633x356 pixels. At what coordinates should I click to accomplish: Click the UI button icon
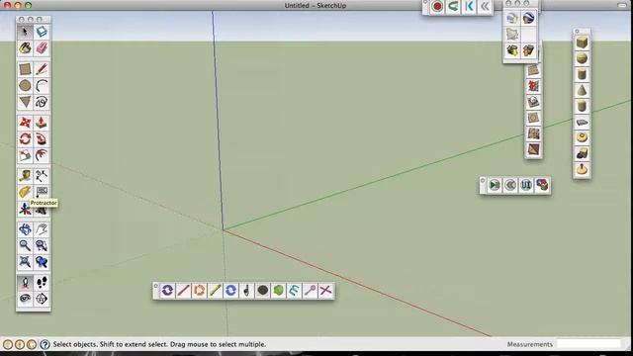pos(526,185)
